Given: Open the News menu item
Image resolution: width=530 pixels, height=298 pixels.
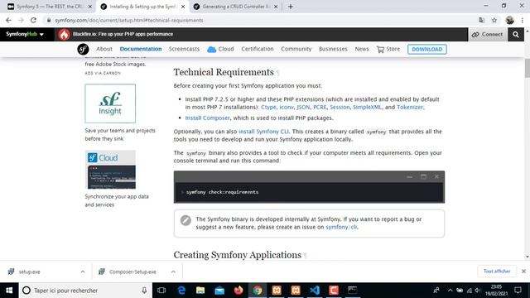Looking at the screenshot, I should pos(362,49).
